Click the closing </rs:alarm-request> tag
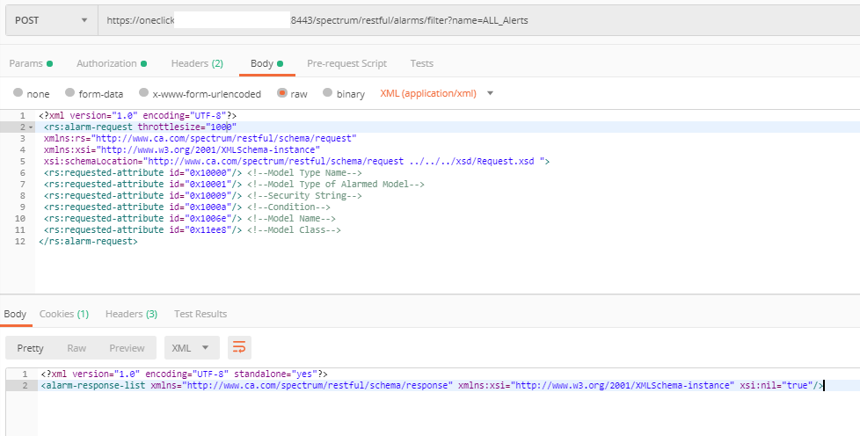This screenshot has height=436, width=860. [x=88, y=242]
